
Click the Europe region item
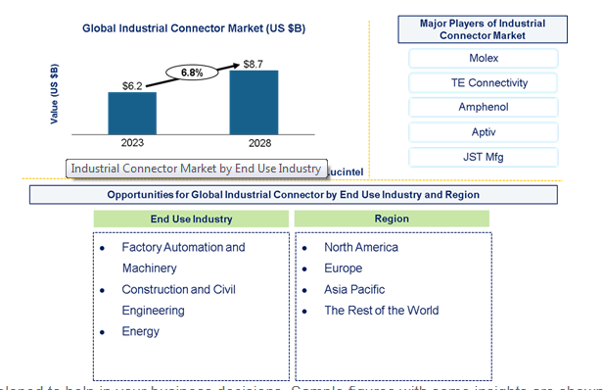point(343,268)
